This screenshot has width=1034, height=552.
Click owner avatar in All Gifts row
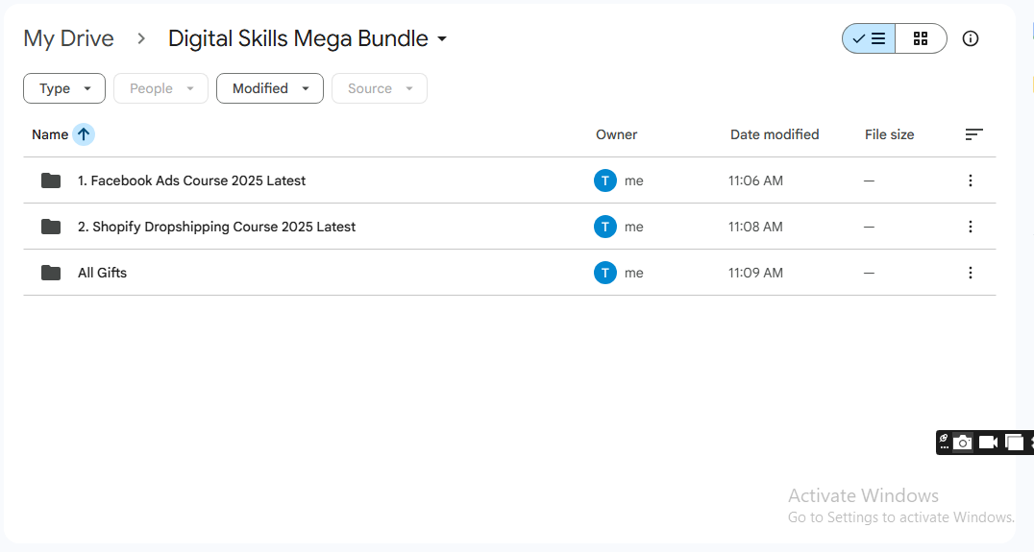point(605,273)
